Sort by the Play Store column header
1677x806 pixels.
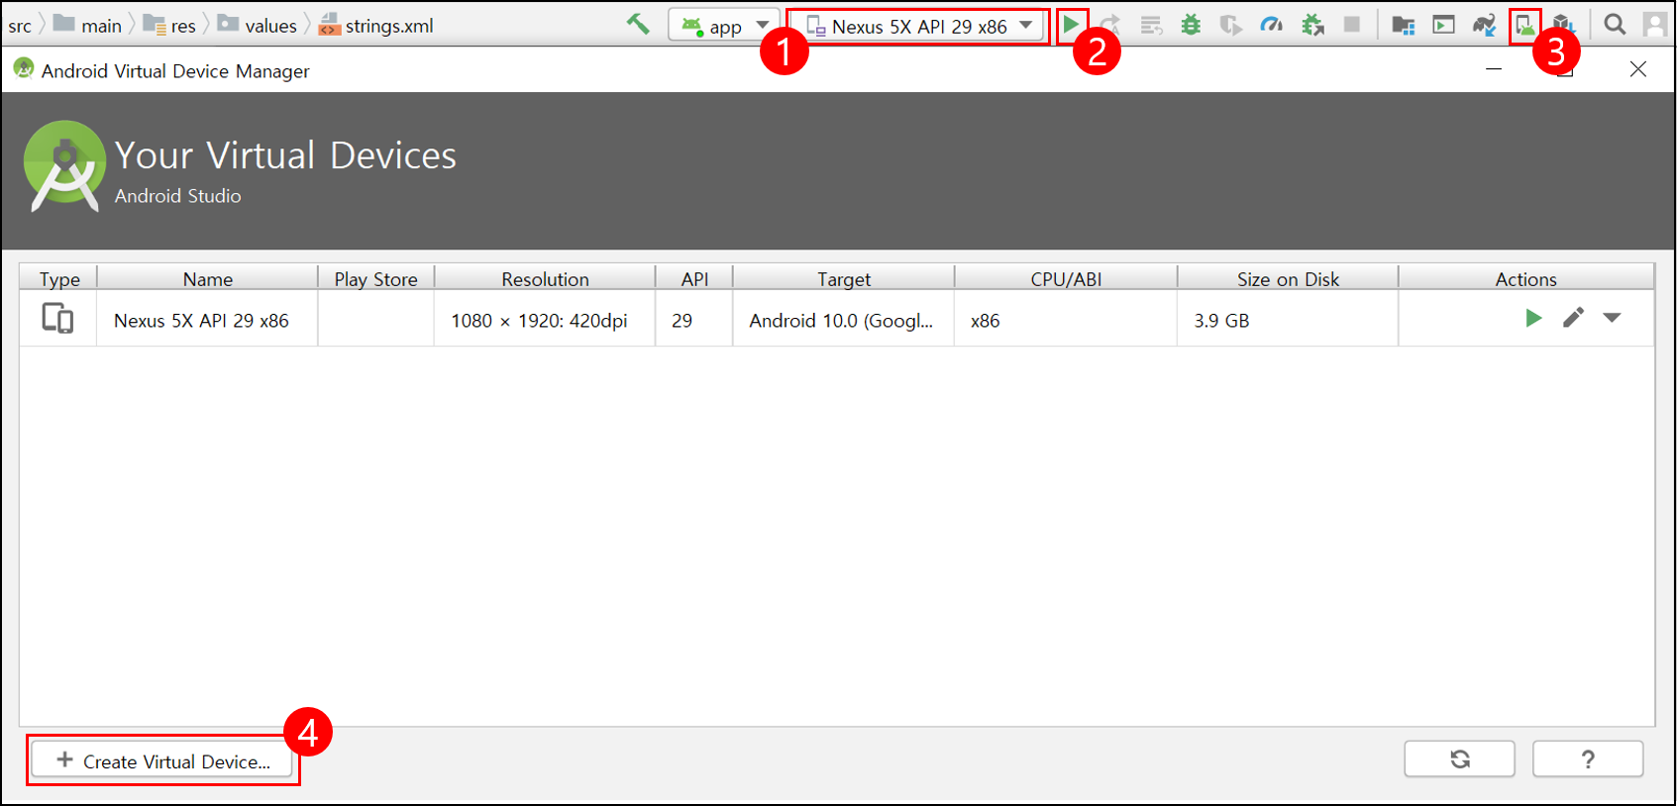(x=375, y=278)
